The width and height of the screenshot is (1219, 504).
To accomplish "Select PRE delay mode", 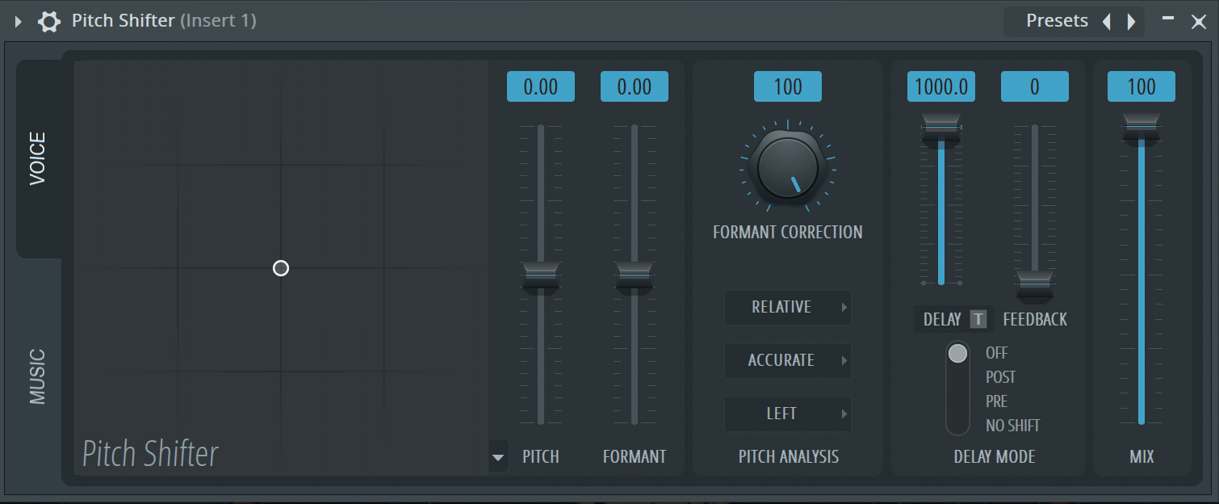I will pos(997,401).
